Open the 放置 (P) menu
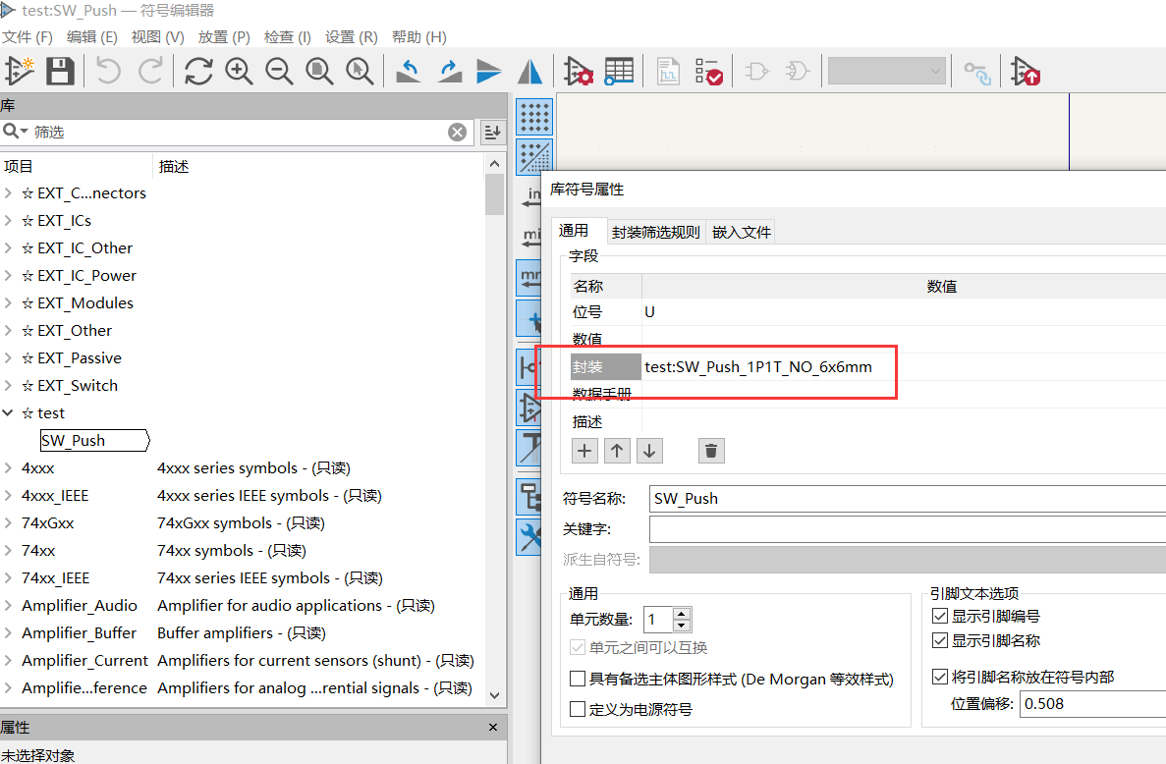 pos(224,37)
